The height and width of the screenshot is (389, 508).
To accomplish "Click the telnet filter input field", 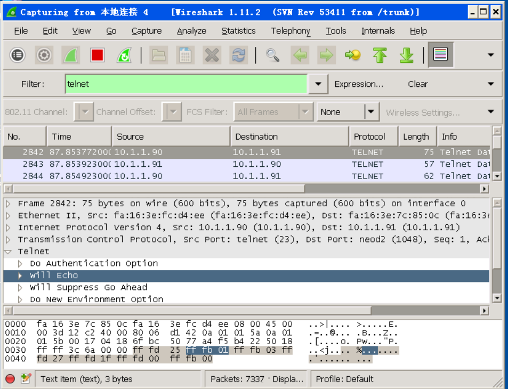I will click(x=186, y=84).
